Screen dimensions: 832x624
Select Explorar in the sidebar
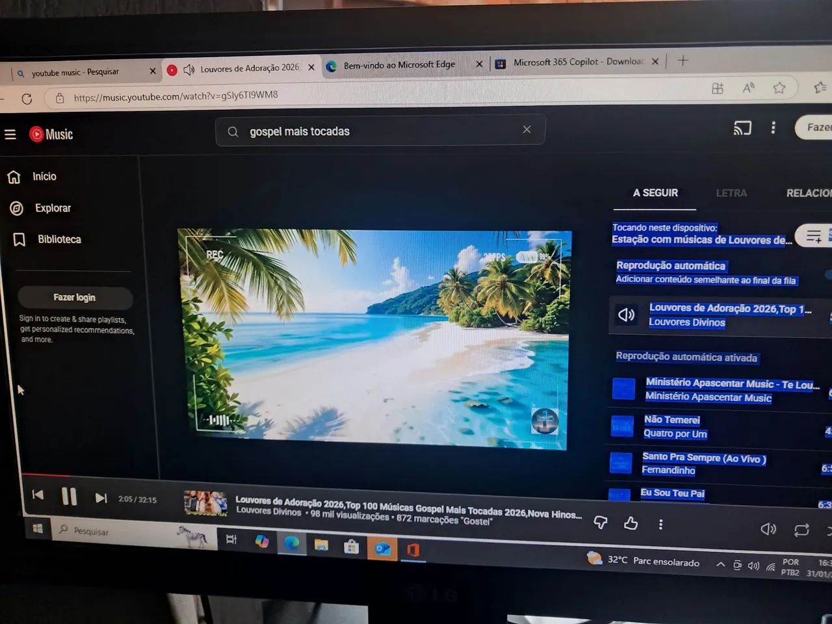53,208
